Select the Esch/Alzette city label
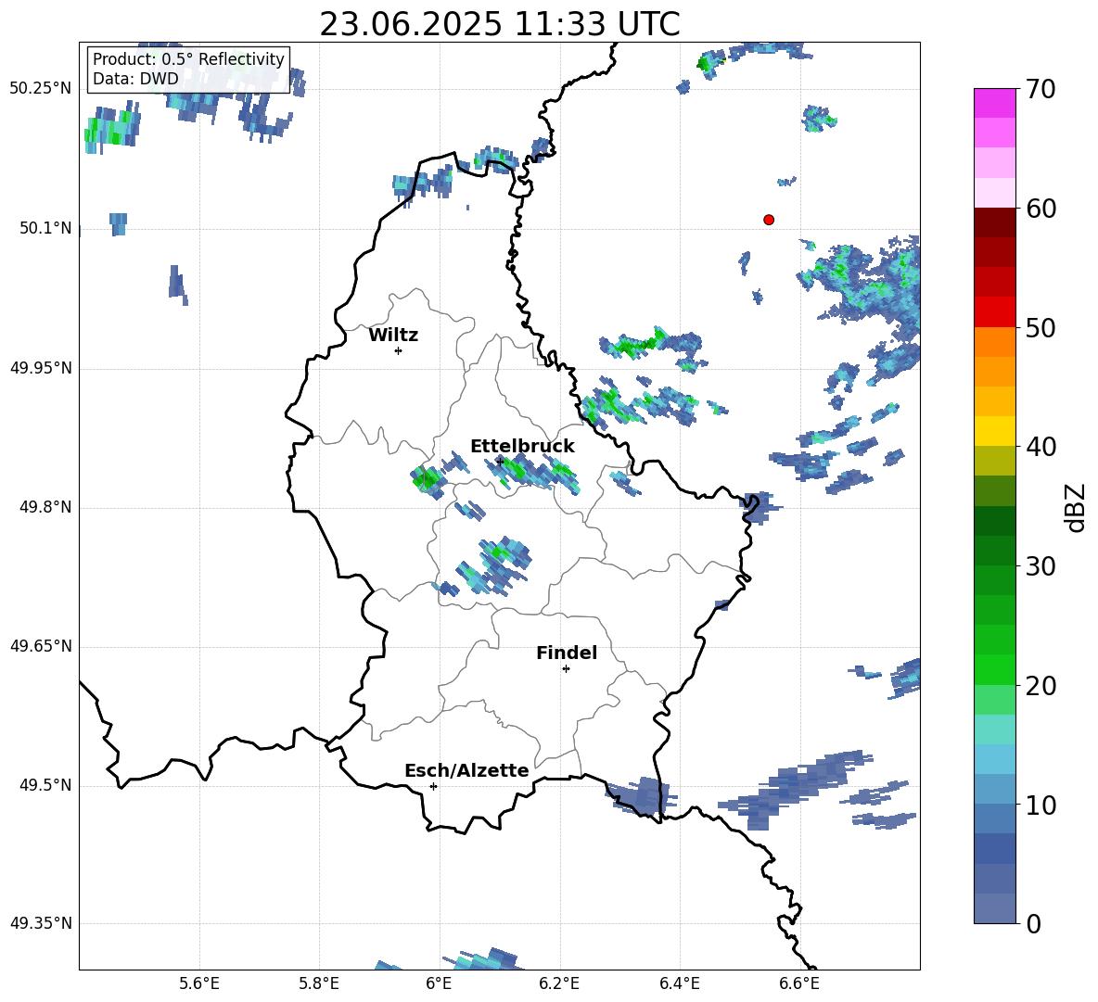This screenshot has height=1002, width=1098. pos(466,770)
